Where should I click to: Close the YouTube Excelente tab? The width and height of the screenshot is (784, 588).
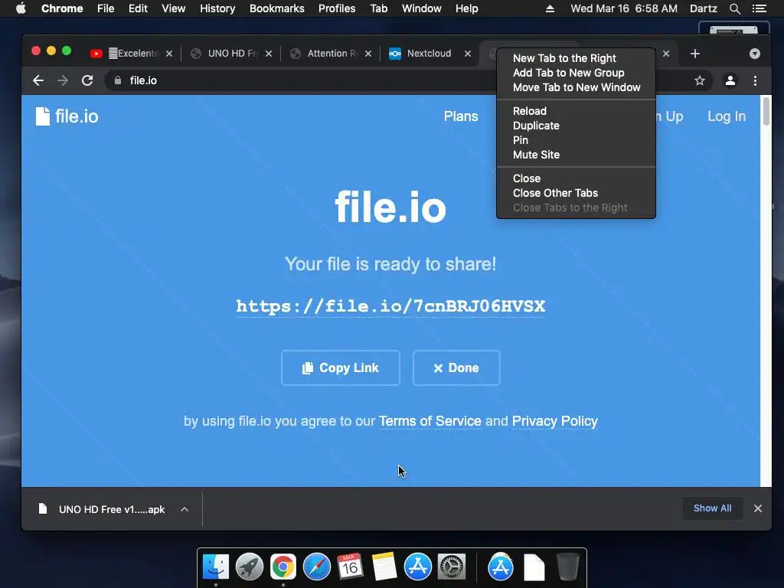click(x=169, y=54)
